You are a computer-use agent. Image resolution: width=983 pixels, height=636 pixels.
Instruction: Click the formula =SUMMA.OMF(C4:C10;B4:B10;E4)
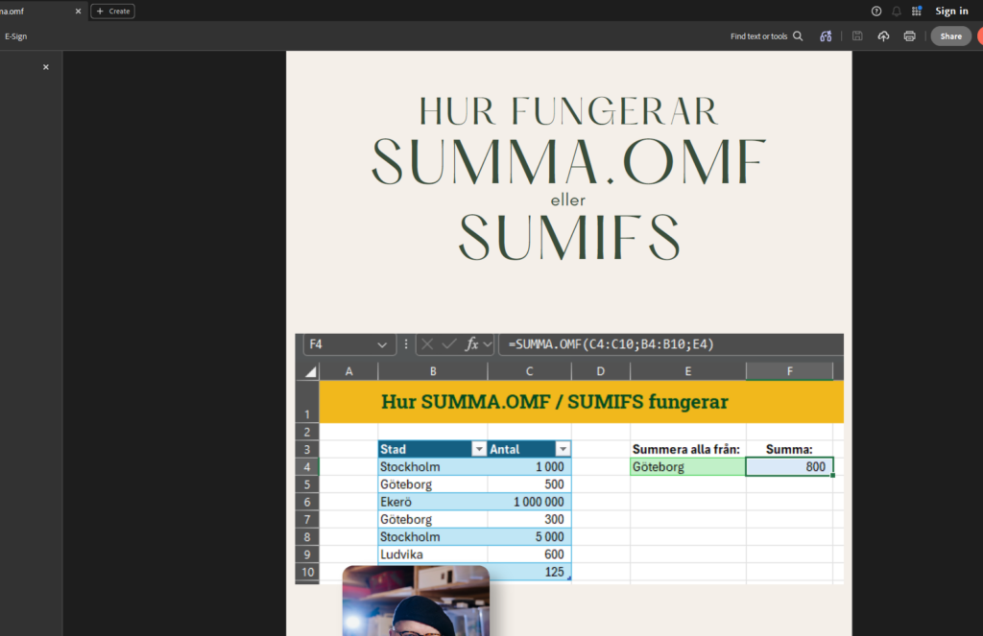pos(611,344)
